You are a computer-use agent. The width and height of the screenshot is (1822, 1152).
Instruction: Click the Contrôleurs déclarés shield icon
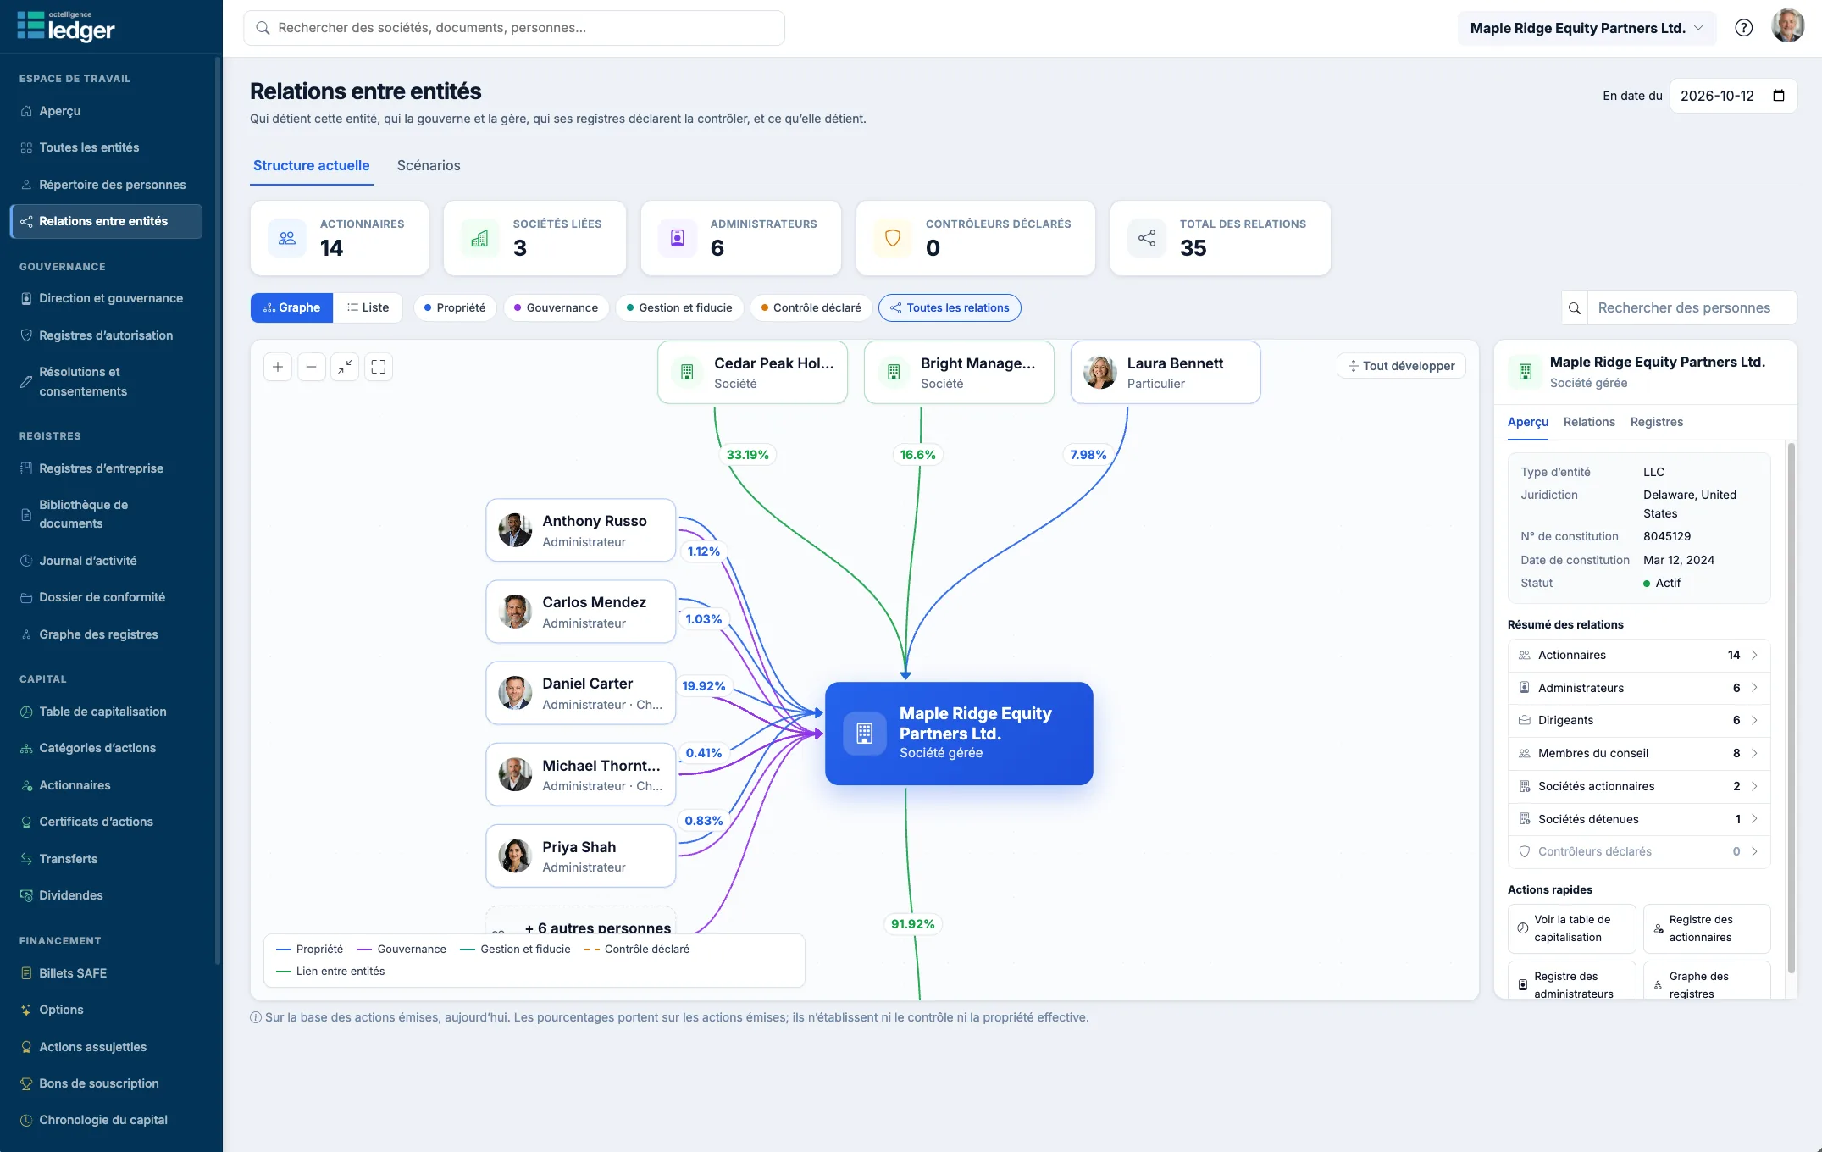tap(893, 238)
